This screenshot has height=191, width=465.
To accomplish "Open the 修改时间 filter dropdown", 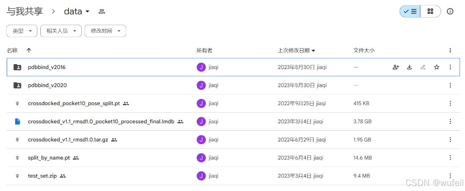I will (x=105, y=31).
